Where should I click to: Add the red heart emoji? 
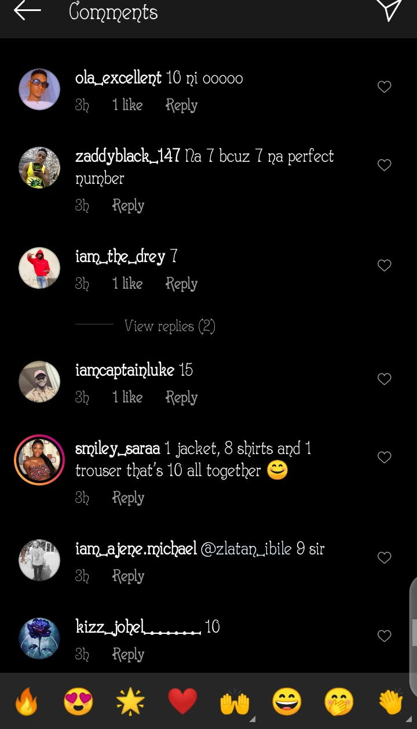pos(182,702)
